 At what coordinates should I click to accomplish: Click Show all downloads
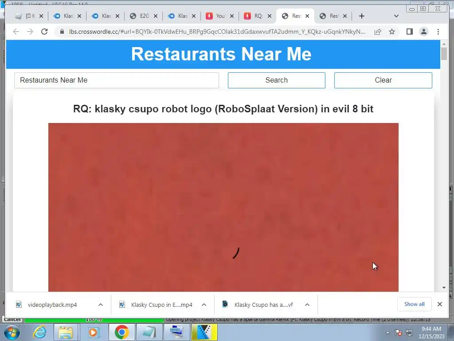click(x=415, y=304)
